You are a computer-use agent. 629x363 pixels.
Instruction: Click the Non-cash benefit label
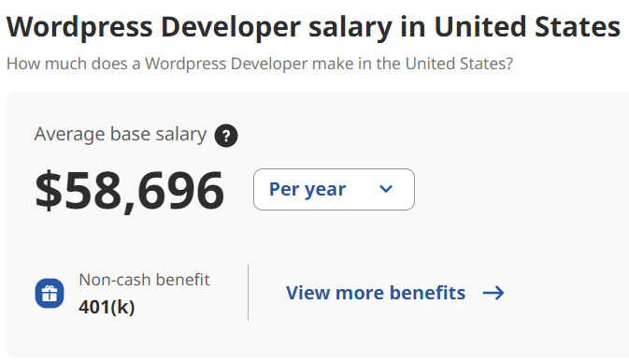(x=145, y=280)
